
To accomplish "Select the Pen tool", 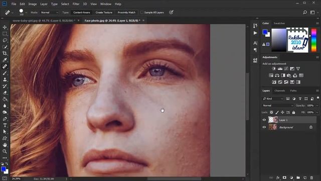I will pyautogui.click(x=5, y=119).
